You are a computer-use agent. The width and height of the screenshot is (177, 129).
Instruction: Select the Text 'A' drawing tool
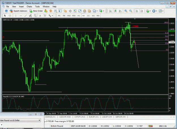coord(40,16)
